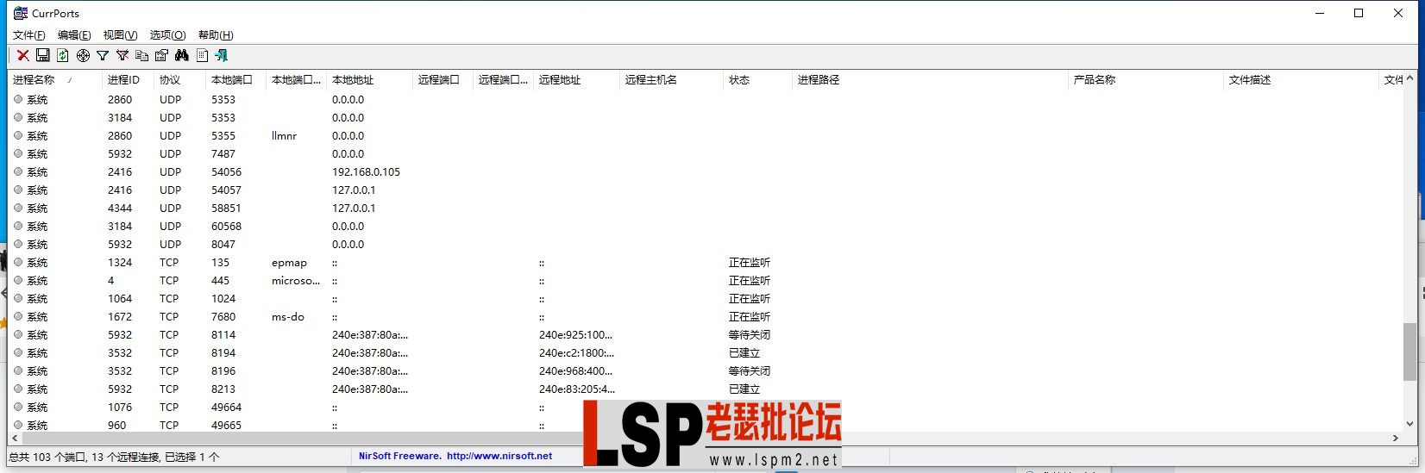Sort by 远程主机名 column header
Screen dimensions: 1425x473
pyautogui.click(x=671, y=79)
